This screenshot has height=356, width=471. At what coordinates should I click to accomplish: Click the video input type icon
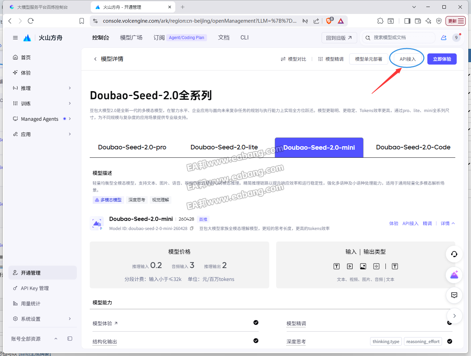350,266
